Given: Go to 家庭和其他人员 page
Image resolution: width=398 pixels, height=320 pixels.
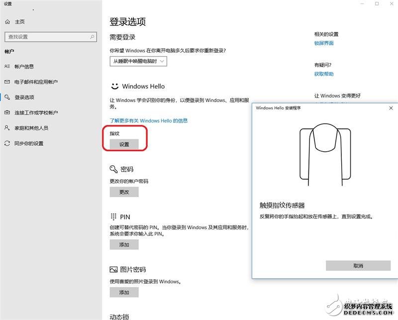Looking at the screenshot, I should [x=31, y=128].
